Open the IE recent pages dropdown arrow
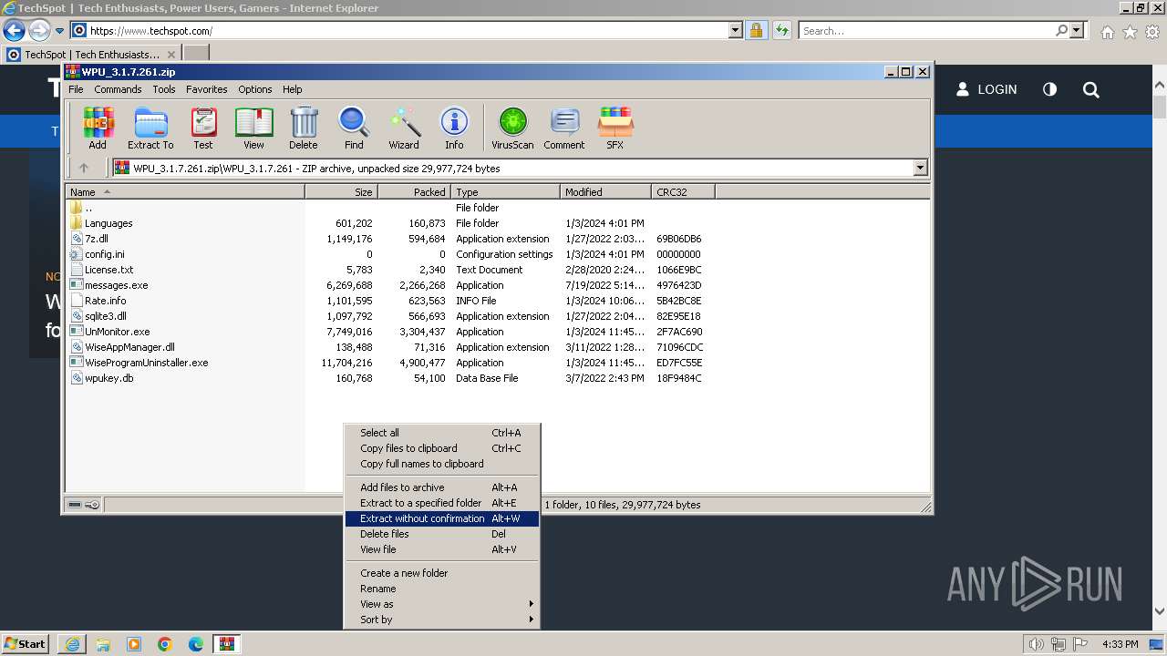The image size is (1167, 656). click(x=59, y=31)
